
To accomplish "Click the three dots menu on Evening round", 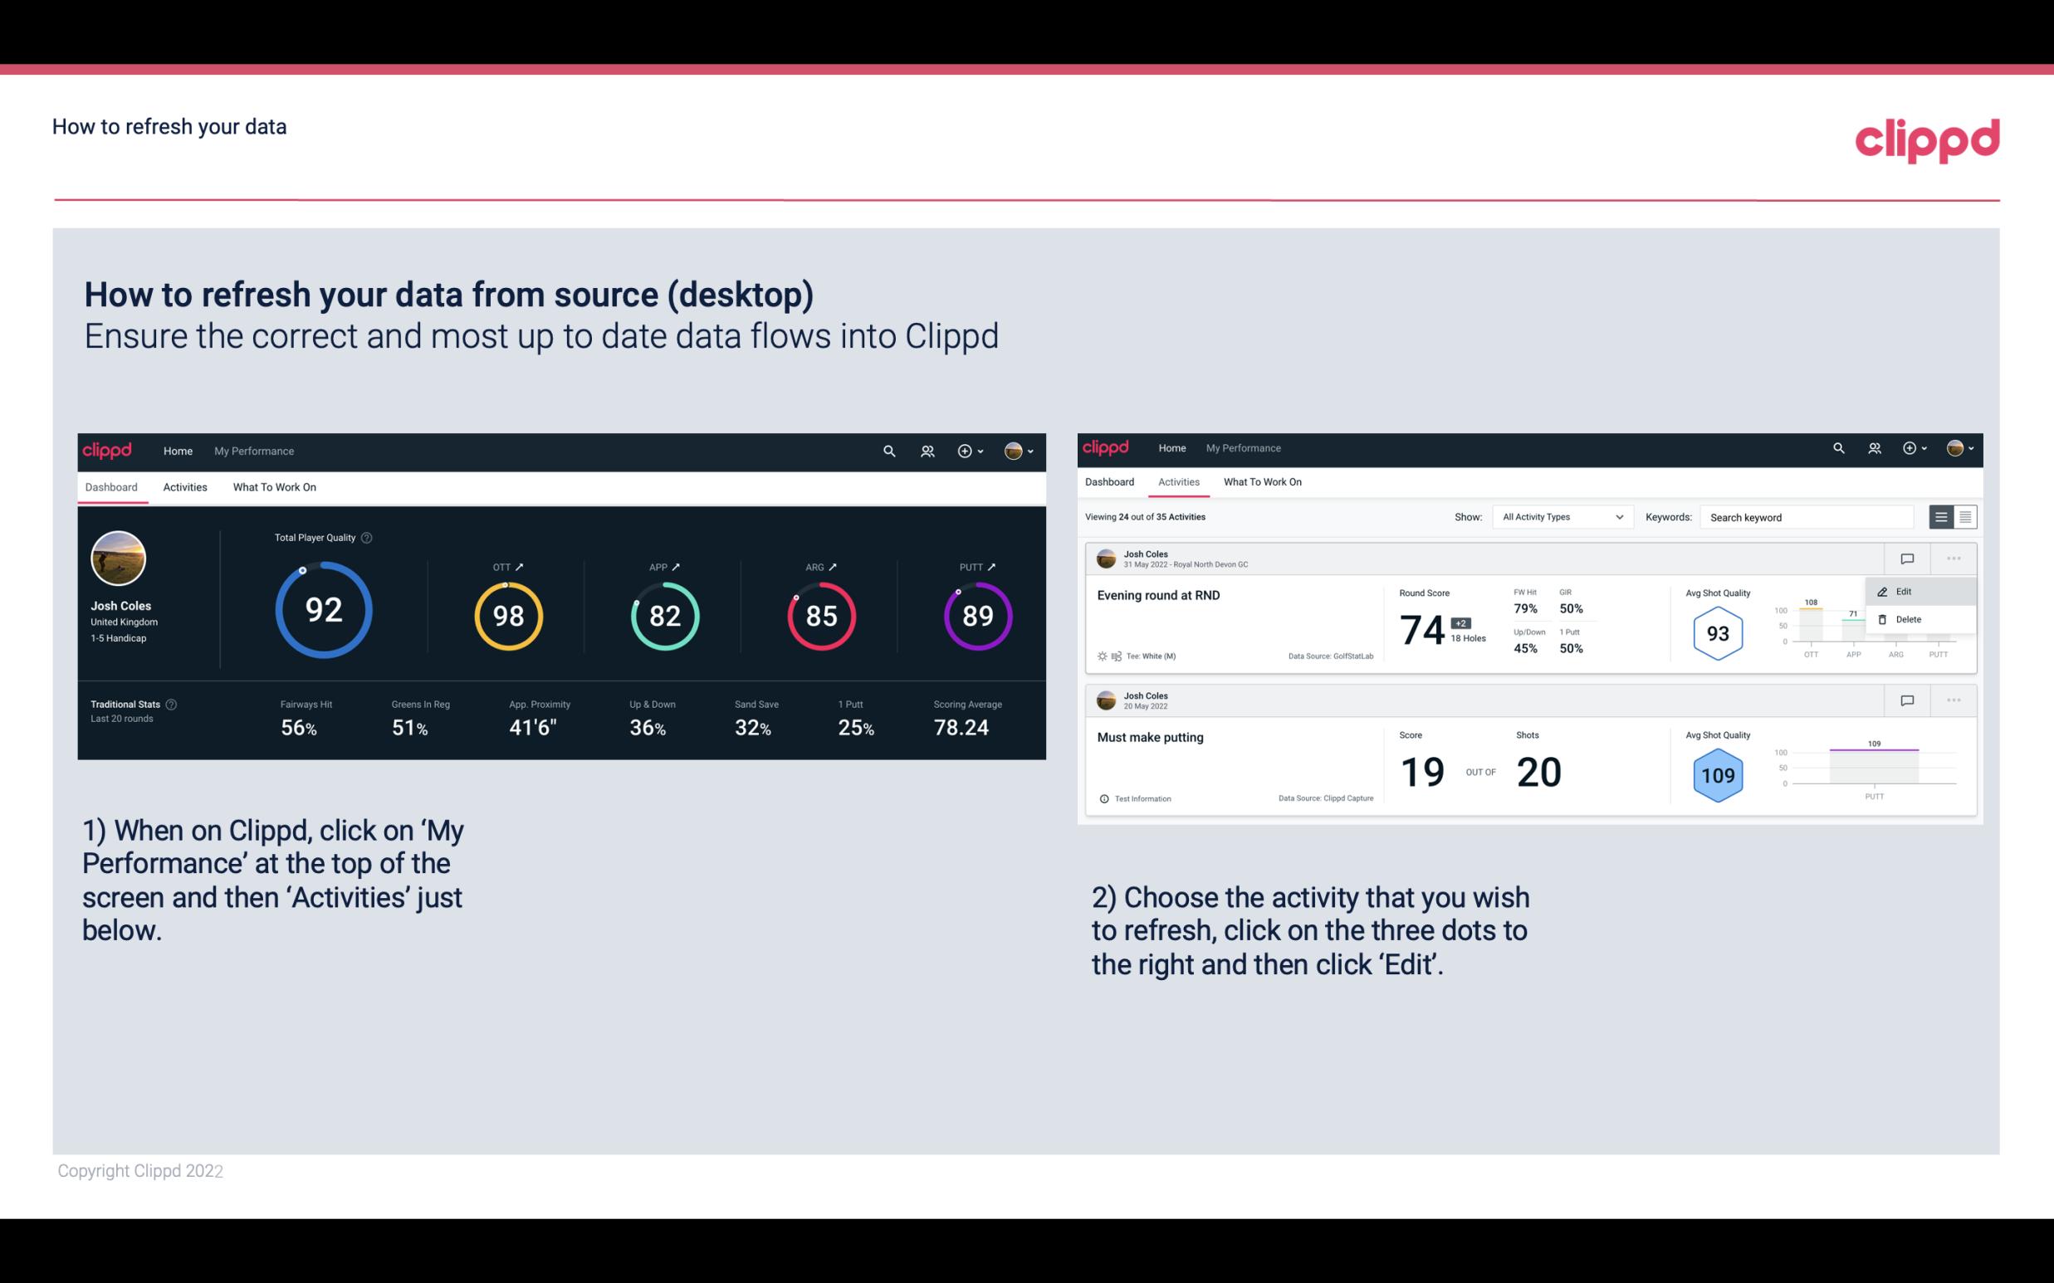I will tap(1952, 559).
